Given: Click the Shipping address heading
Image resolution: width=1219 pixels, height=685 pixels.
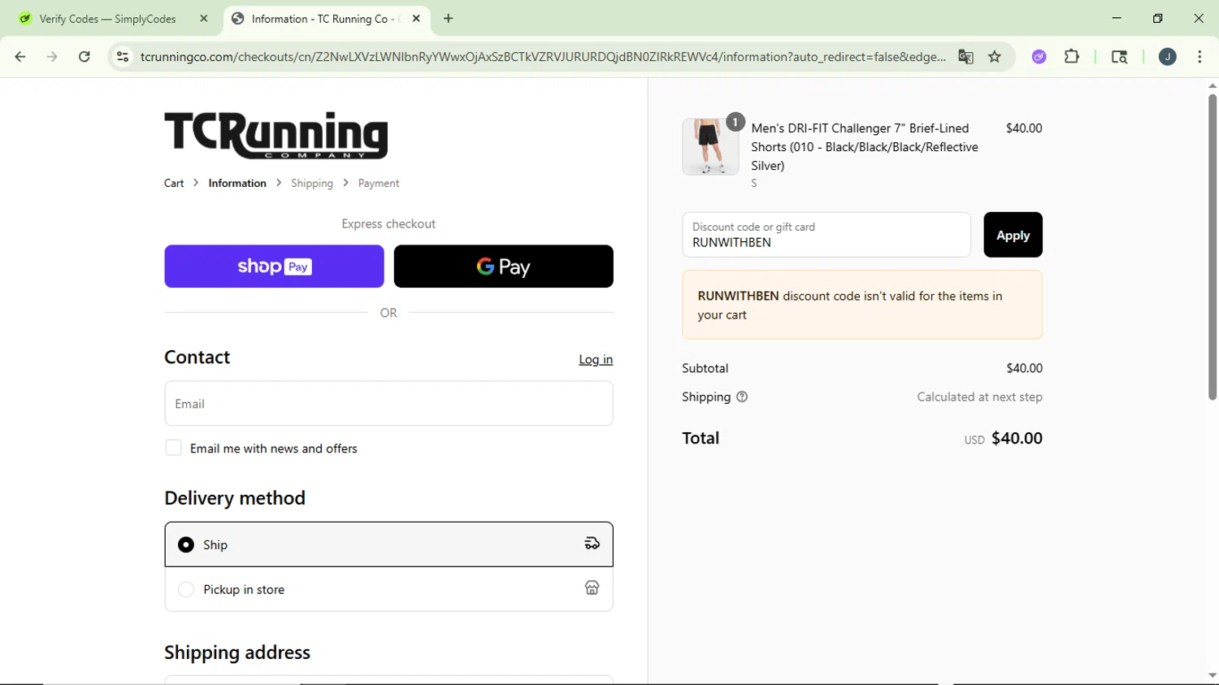Looking at the screenshot, I should point(237,652).
